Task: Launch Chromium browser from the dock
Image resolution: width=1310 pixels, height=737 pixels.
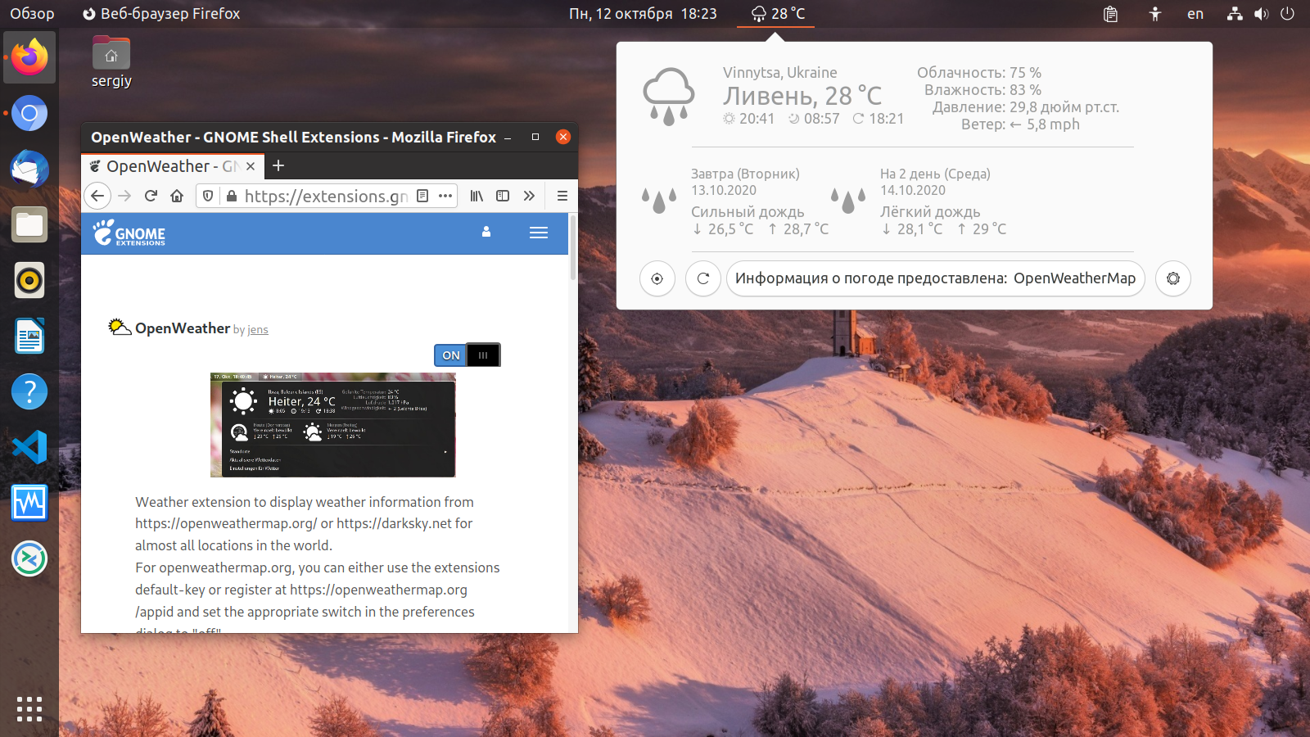Action: coord(29,113)
